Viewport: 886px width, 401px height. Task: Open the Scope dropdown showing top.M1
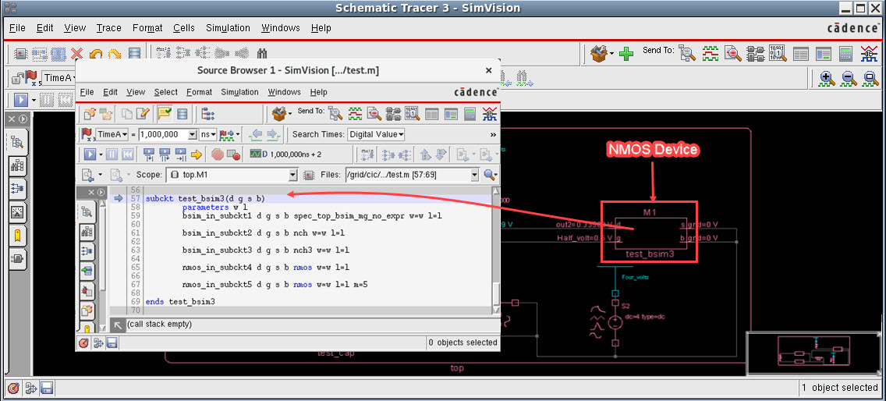tap(292, 175)
